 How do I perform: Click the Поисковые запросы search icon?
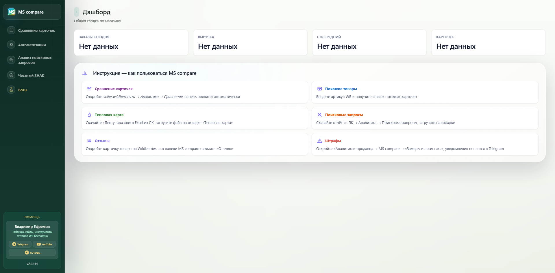coord(320,115)
